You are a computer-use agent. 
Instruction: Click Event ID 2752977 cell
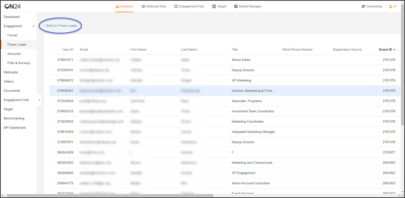tap(389, 152)
